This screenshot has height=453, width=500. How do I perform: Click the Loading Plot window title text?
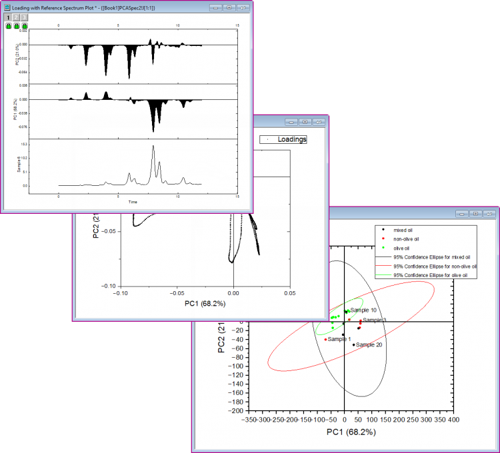[83, 8]
